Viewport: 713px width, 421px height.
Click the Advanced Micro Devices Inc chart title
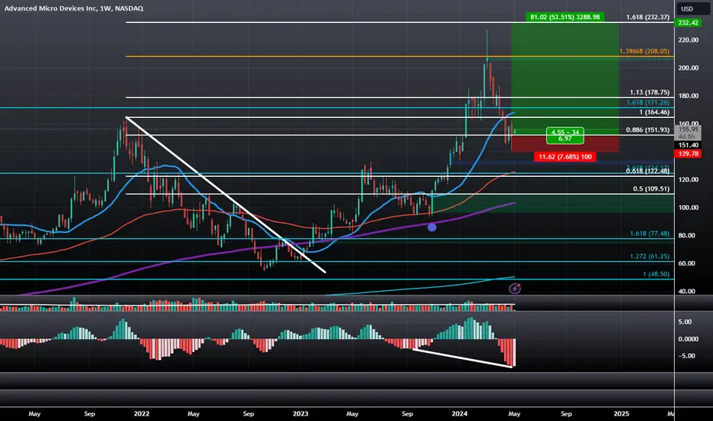click(73, 8)
